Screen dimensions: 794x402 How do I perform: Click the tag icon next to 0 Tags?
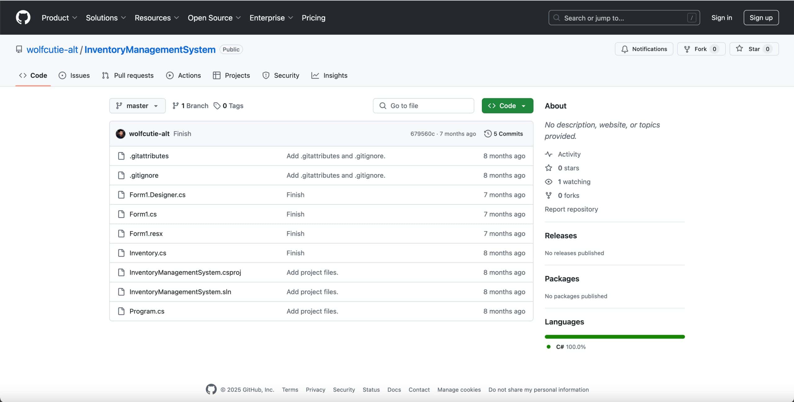(217, 106)
